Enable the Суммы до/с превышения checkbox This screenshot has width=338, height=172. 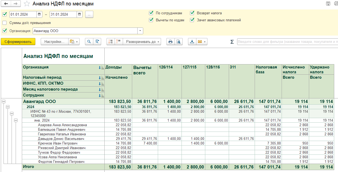[x=4, y=23]
